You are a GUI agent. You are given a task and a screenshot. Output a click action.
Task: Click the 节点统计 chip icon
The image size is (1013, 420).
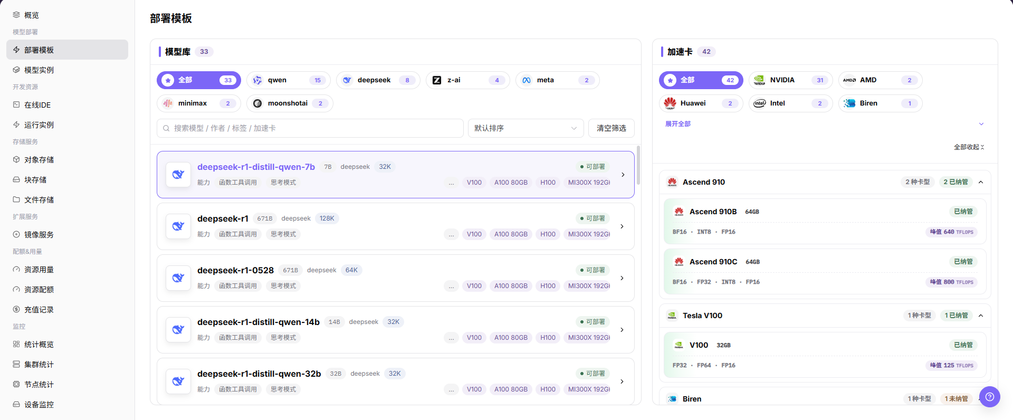click(16, 384)
